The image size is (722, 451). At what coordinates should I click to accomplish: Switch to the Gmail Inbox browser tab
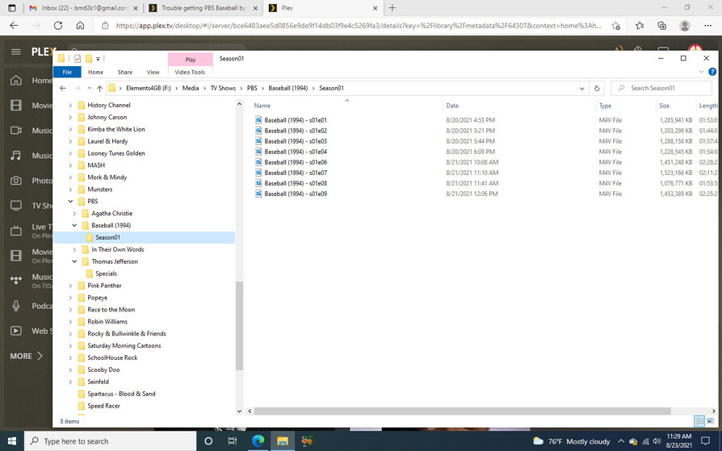(84, 8)
